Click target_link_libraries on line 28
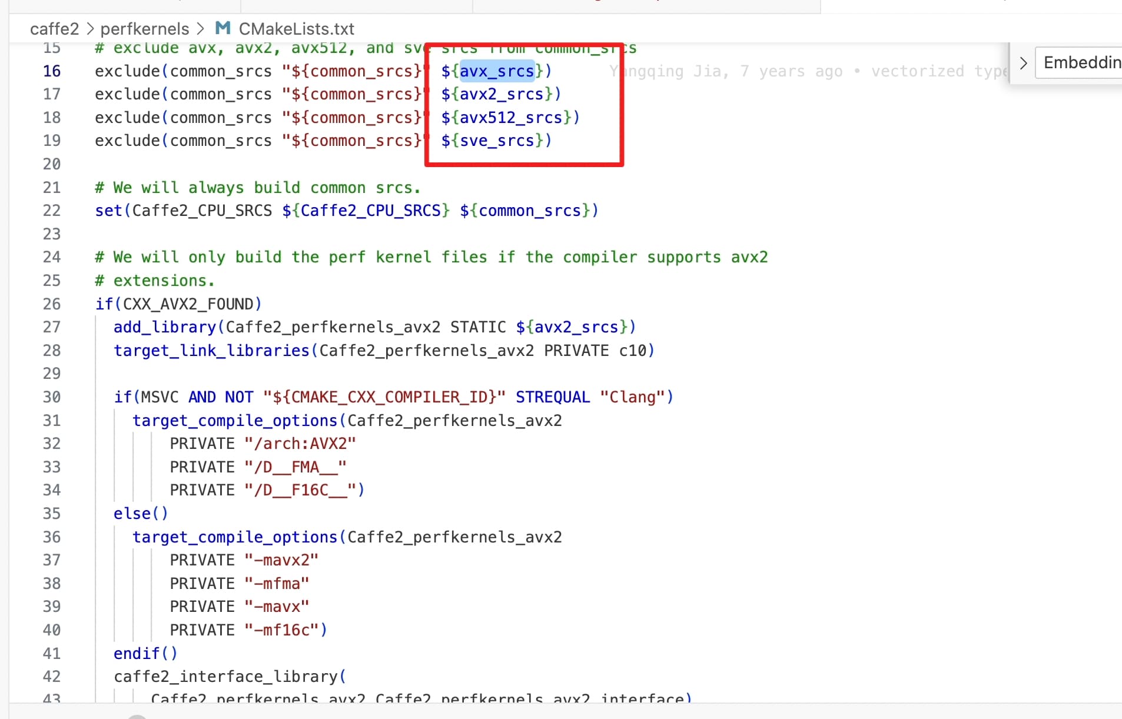This screenshot has width=1122, height=719. pos(211,351)
